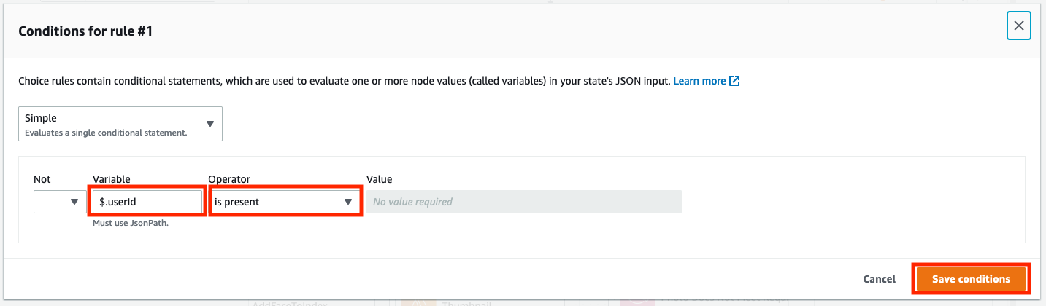Open the 'is present' Operator dropdown

tap(285, 202)
